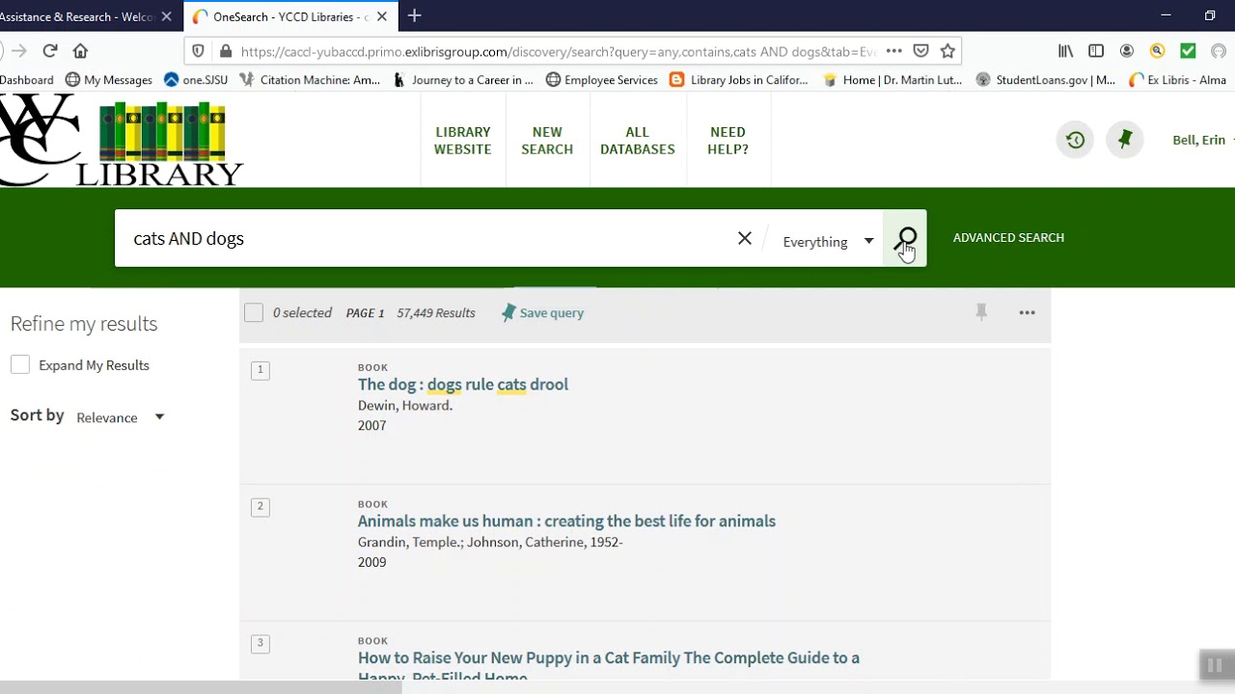1235x694 pixels.
Task: Click the pause button overlay
Action: (1215, 665)
